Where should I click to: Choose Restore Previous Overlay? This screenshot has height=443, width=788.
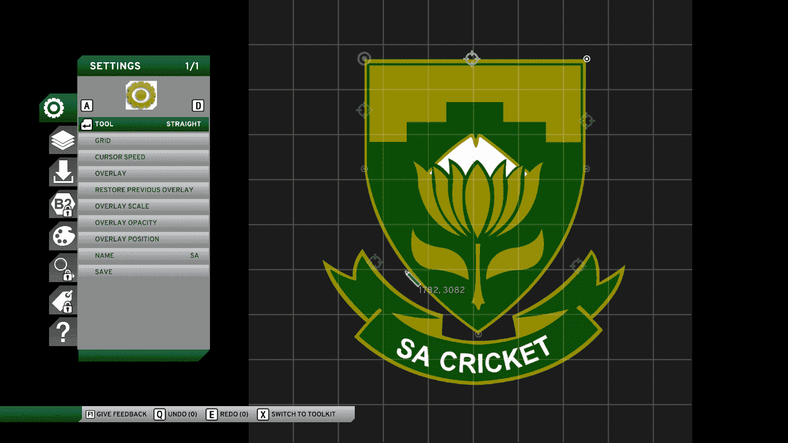point(144,190)
